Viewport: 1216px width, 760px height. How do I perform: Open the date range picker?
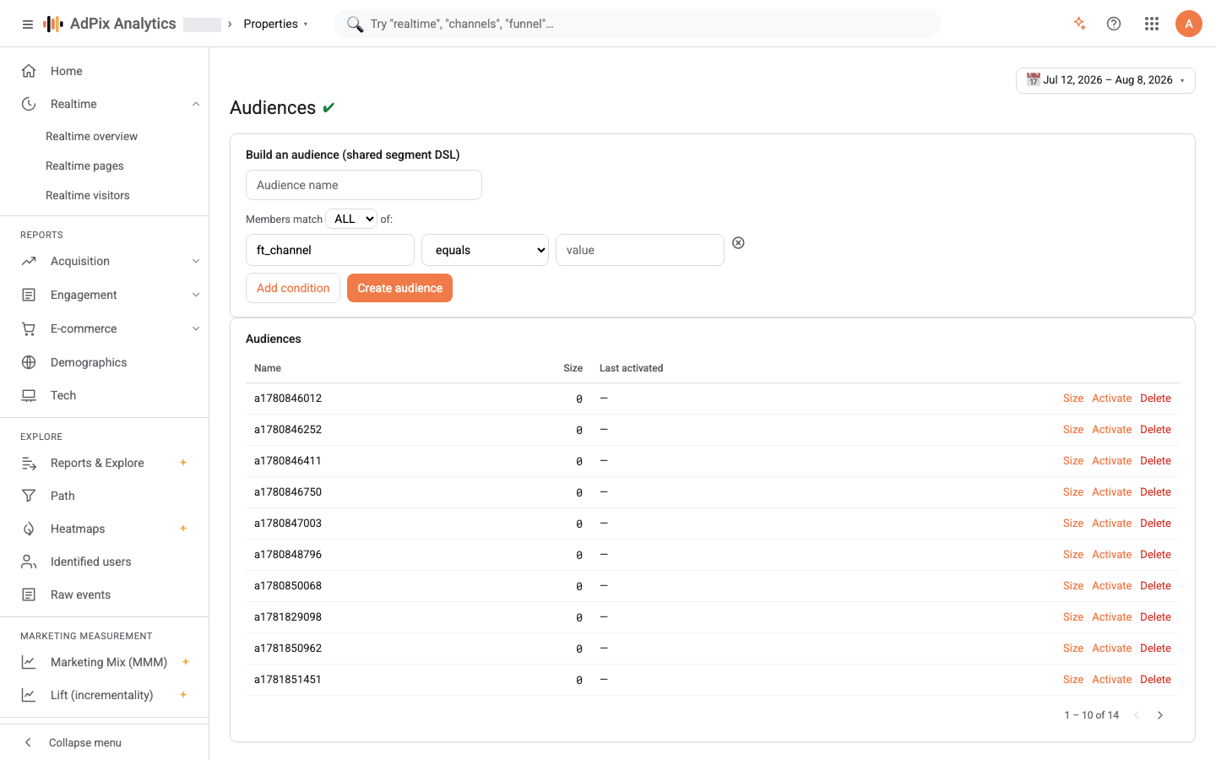pos(1105,80)
